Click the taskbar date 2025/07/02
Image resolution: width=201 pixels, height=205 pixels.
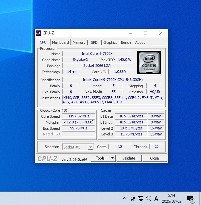pos(172,201)
